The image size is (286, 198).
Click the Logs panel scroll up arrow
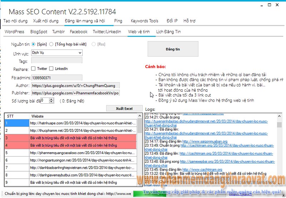pyautogui.click(x=279, y=116)
